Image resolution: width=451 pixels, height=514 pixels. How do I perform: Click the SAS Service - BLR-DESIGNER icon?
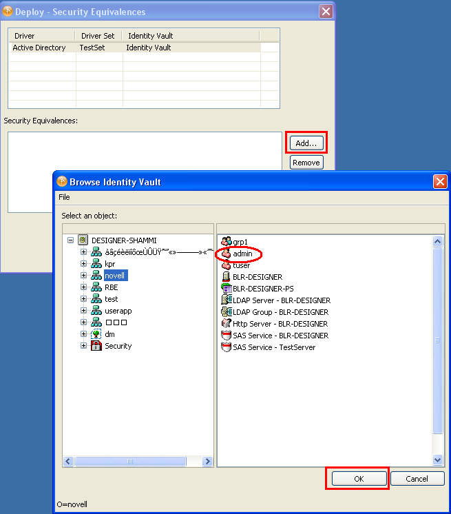[x=227, y=336]
